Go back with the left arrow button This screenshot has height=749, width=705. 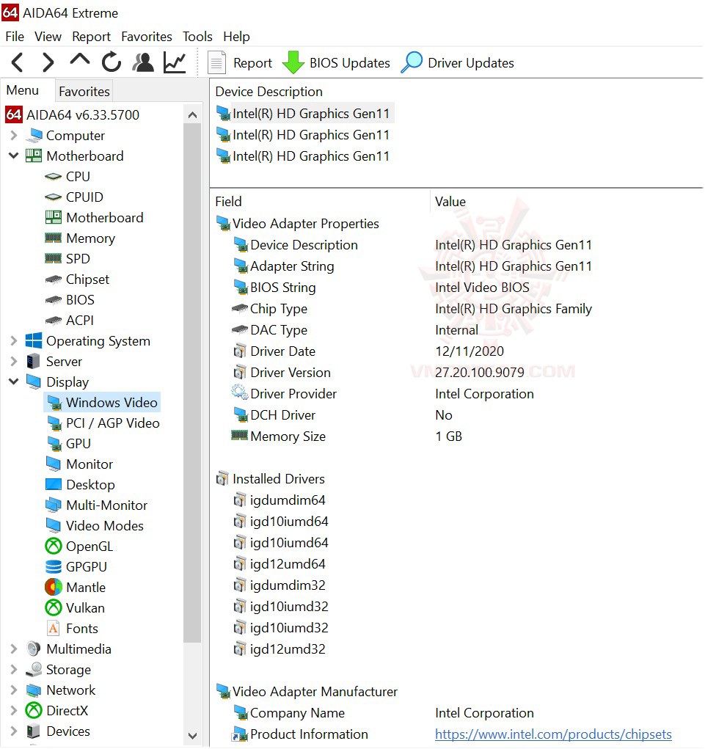(17, 62)
